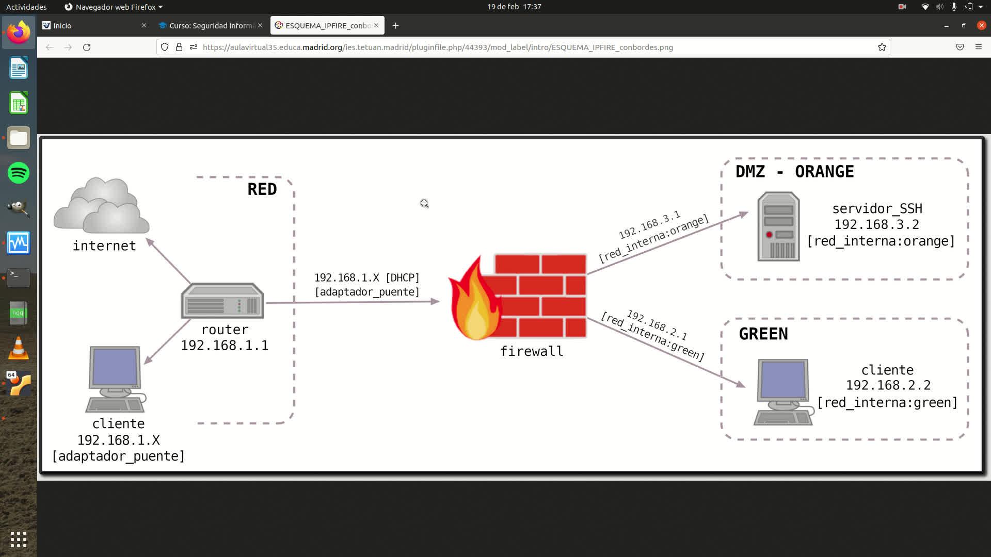Image resolution: width=991 pixels, height=557 pixels.
Task: Bookmark this page with the star icon
Action: click(882, 47)
